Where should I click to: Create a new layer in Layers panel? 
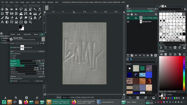coord(128,55)
